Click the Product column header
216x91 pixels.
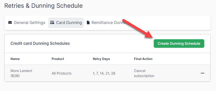pos(58,59)
